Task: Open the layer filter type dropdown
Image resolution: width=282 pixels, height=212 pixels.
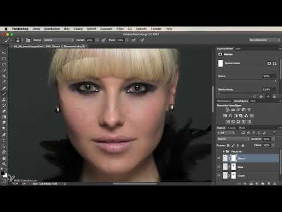Action: [226, 133]
